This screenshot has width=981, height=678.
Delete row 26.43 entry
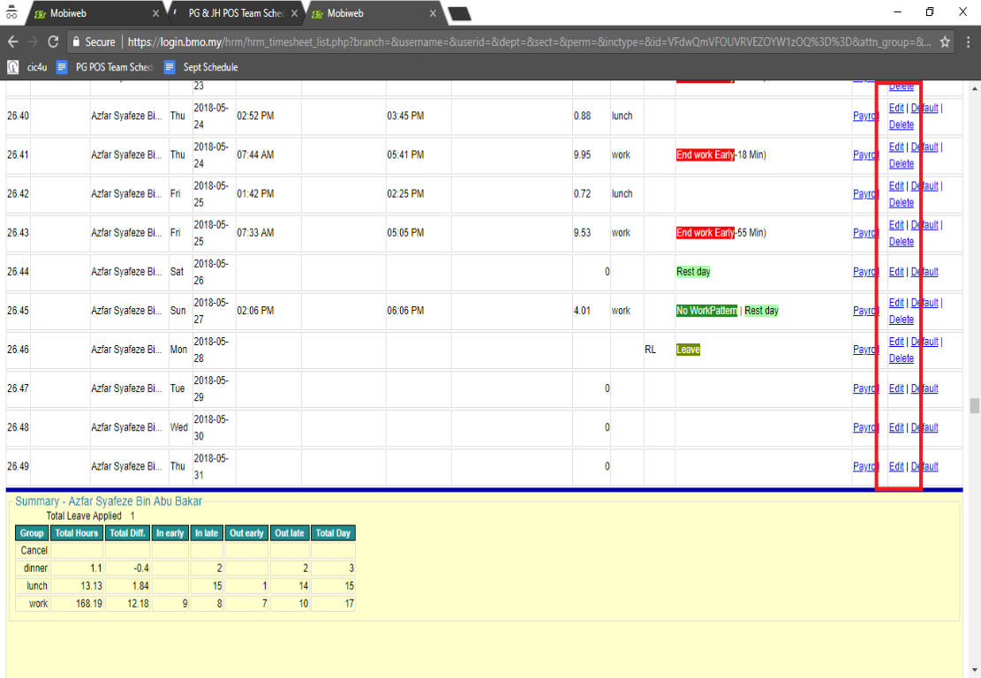[x=901, y=241]
